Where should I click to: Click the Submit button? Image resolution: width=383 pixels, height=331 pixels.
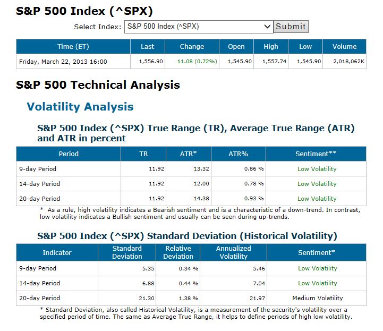coord(291,27)
